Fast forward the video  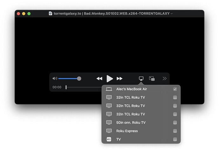pos(120,79)
